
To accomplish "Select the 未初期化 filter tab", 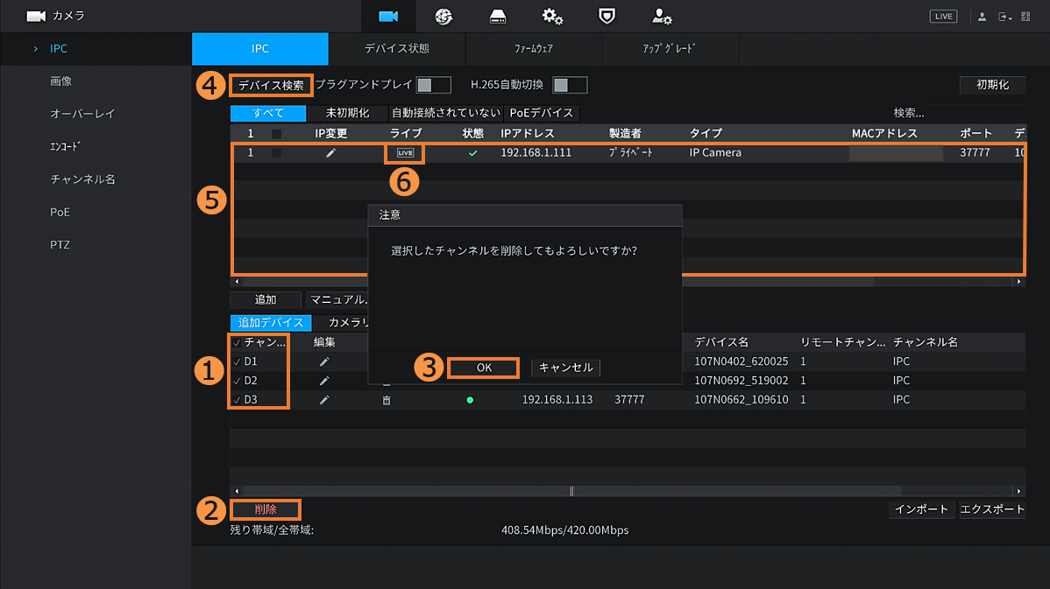I will [347, 113].
